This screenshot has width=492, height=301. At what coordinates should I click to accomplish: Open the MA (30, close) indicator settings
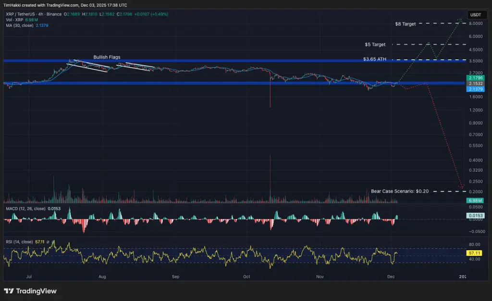pyautogui.click(x=19, y=25)
